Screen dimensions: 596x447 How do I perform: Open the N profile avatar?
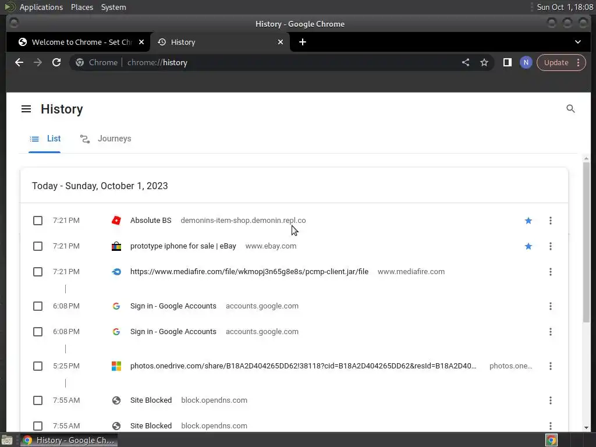[526, 62]
